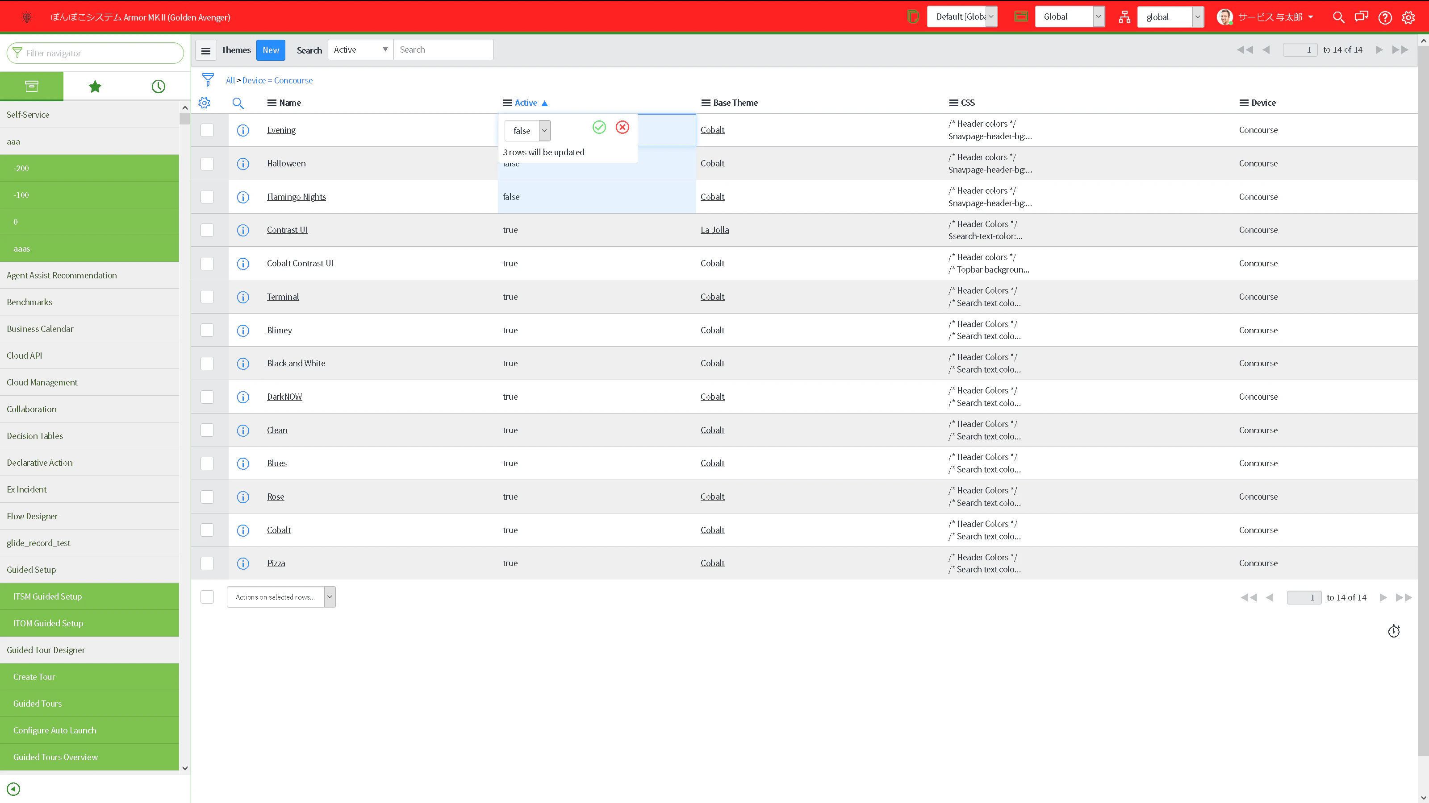This screenshot has width=1429, height=803.
Task: Select the Evening row checkbox
Action: click(x=207, y=130)
